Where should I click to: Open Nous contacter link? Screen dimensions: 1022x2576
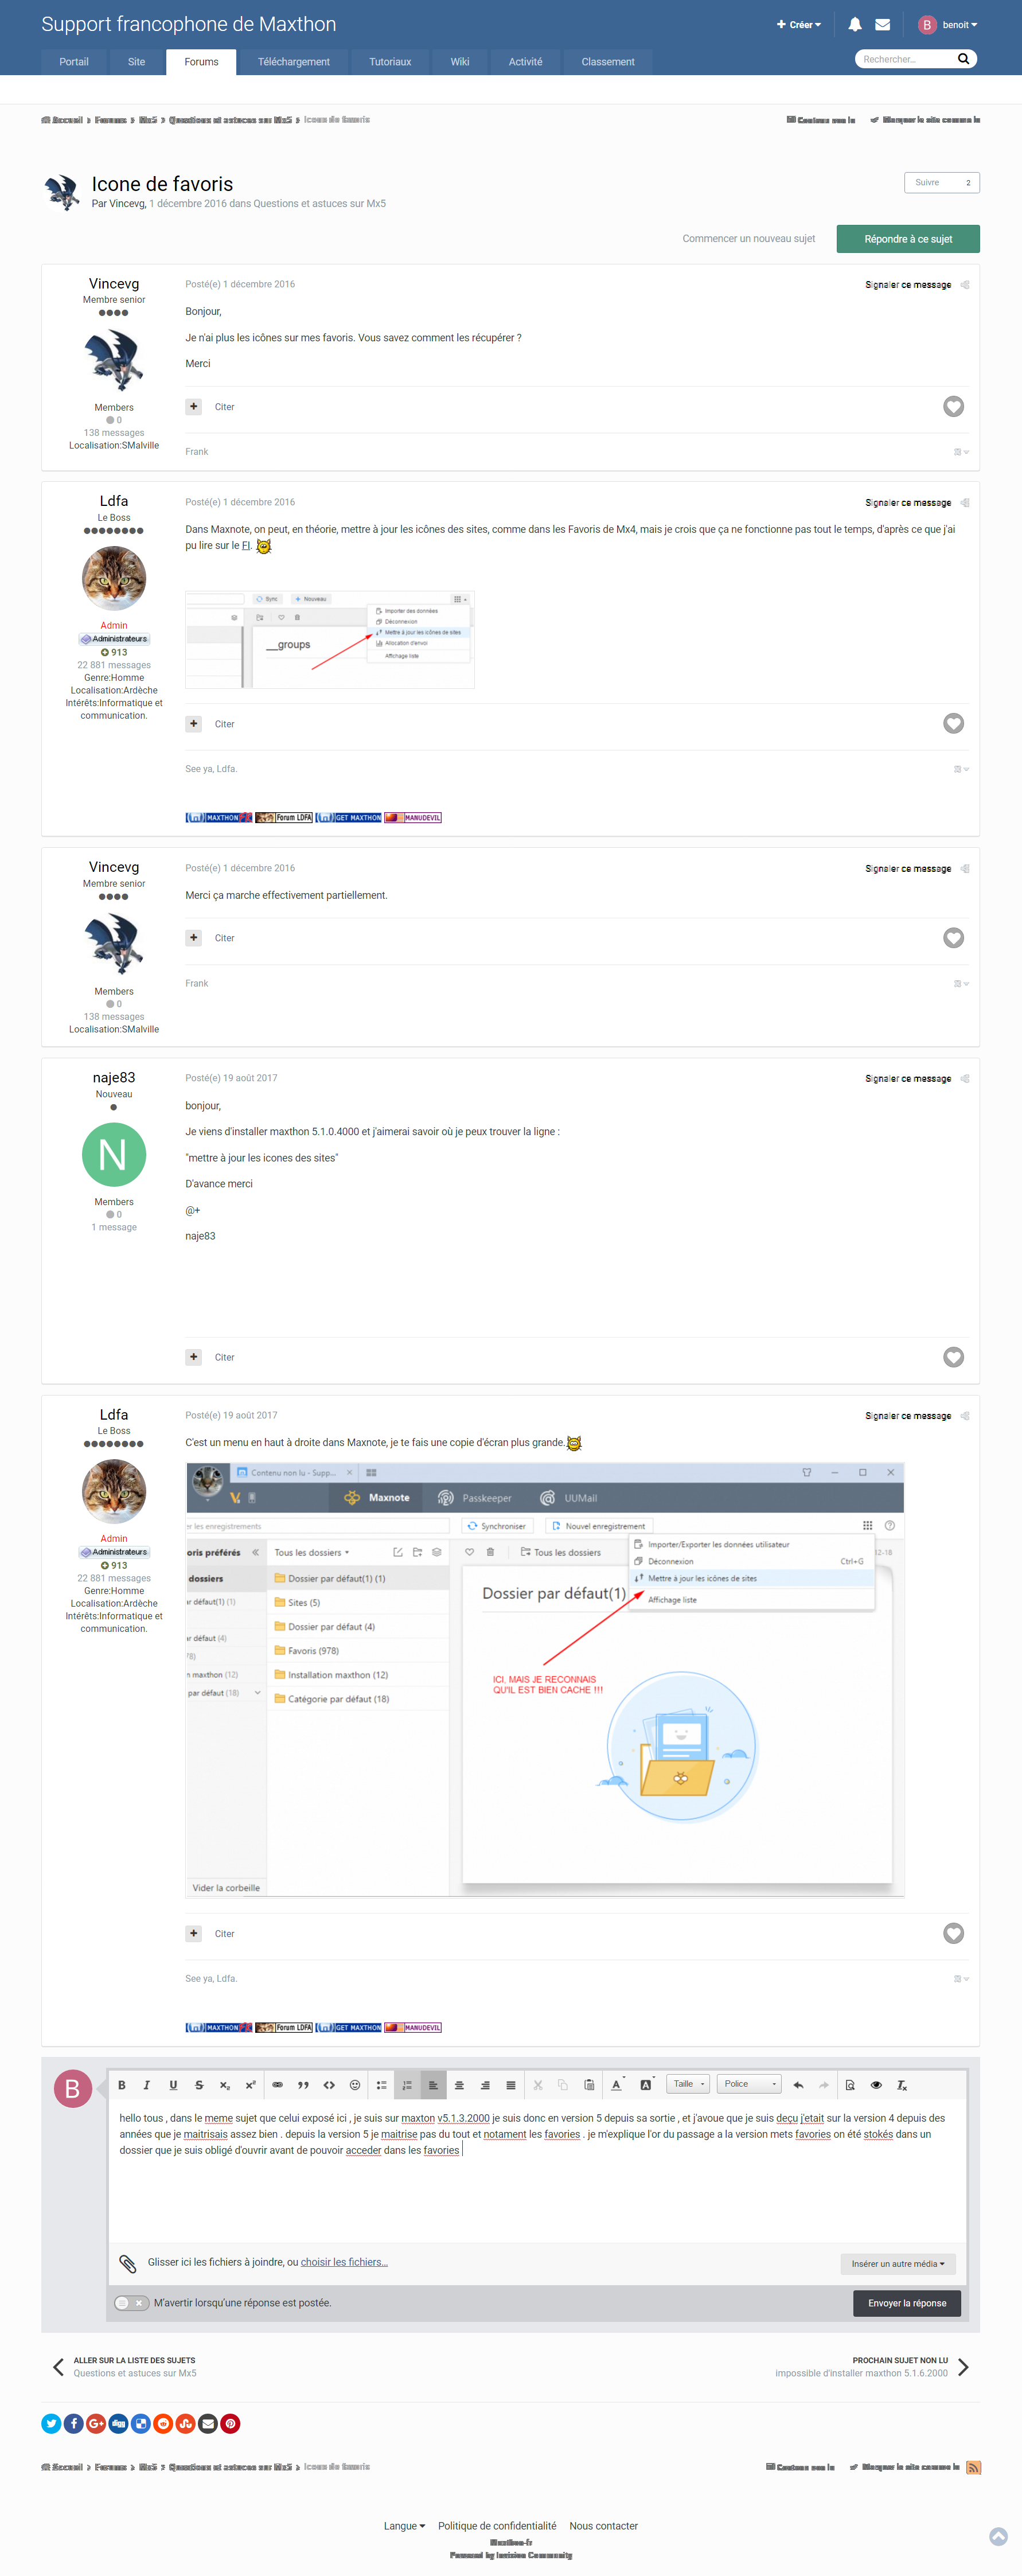click(603, 2526)
